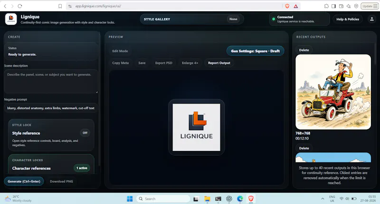Screen dimensions: 380x204
Task: Click Save in preview toolbar
Action: (x=142, y=63)
